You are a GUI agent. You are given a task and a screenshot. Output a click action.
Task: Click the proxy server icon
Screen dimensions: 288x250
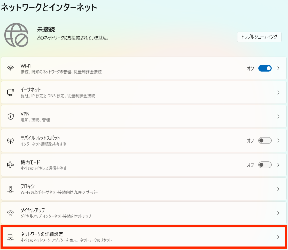click(11, 189)
